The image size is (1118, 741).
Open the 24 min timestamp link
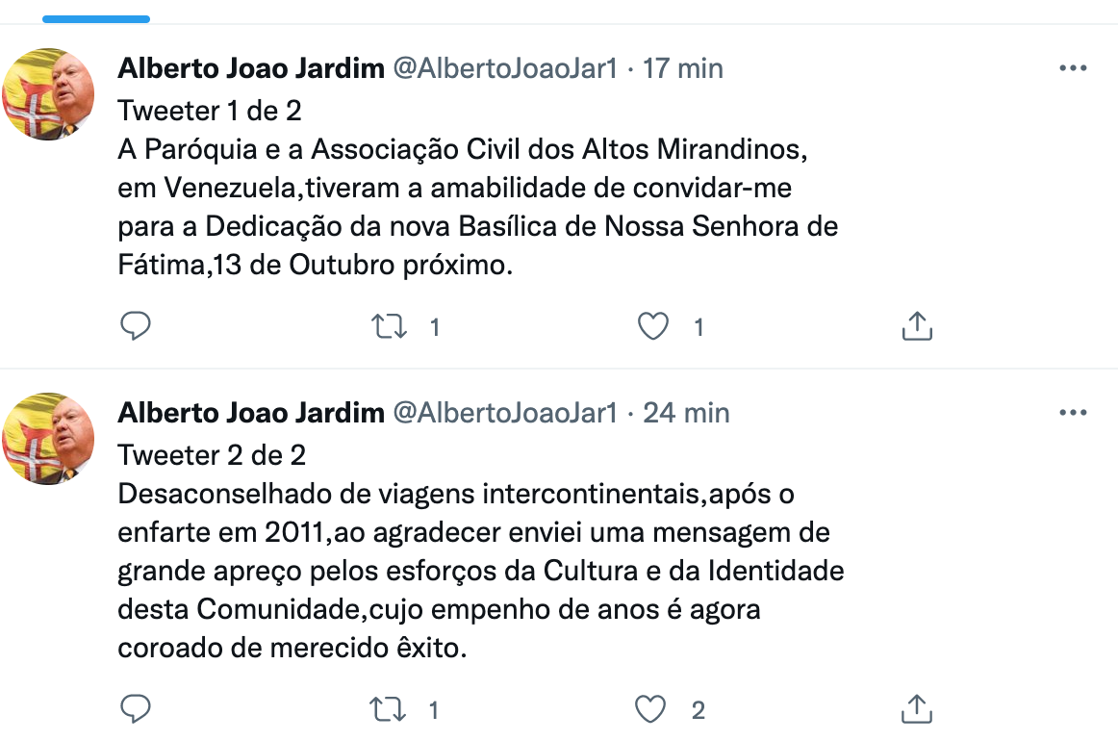click(x=686, y=413)
